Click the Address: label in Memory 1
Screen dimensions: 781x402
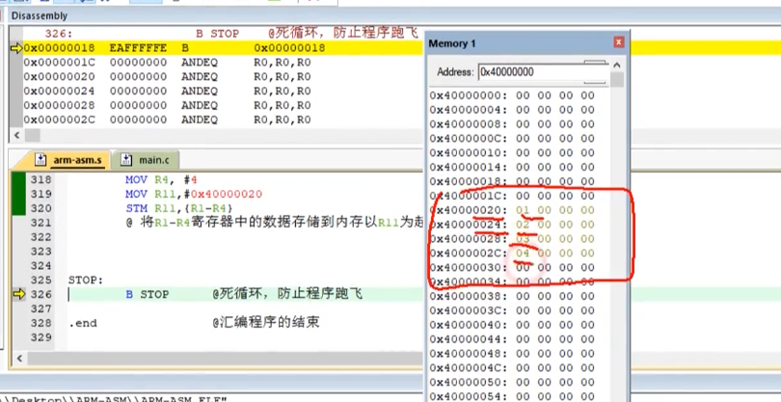[455, 72]
